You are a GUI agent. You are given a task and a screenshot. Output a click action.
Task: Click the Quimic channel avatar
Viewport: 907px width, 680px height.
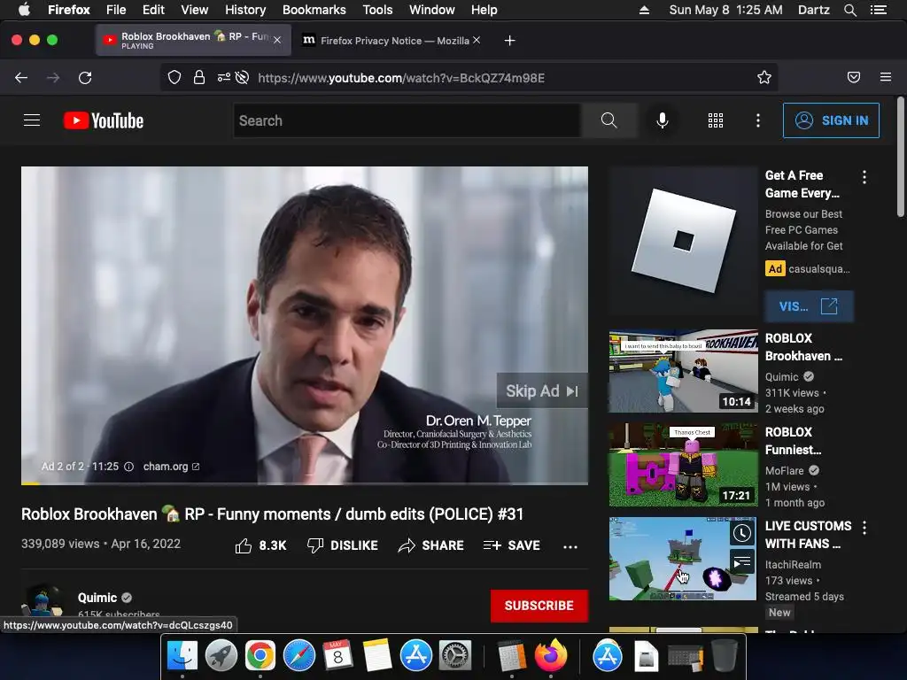[42, 601]
